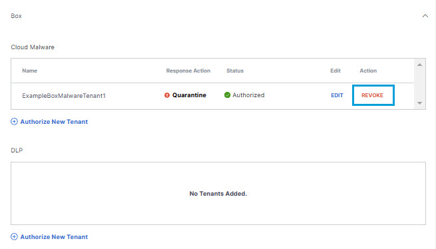This screenshot has height=249, width=436.
Task: Click the green Authorized checkmark icon
Action: pyautogui.click(x=227, y=95)
